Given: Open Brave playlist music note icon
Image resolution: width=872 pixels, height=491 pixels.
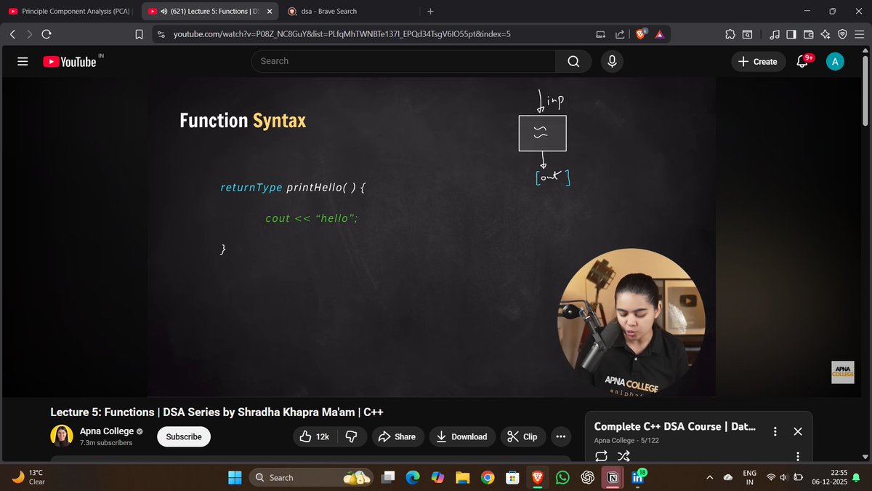Looking at the screenshot, I should tap(774, 33).
